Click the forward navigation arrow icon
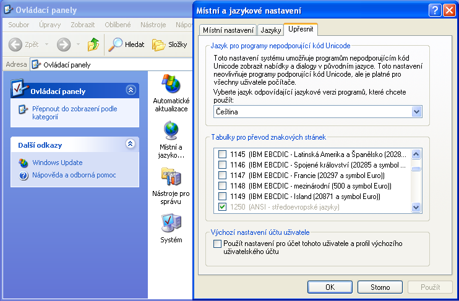The width and height of the screenshot is (459, 301). click(64, 45)
